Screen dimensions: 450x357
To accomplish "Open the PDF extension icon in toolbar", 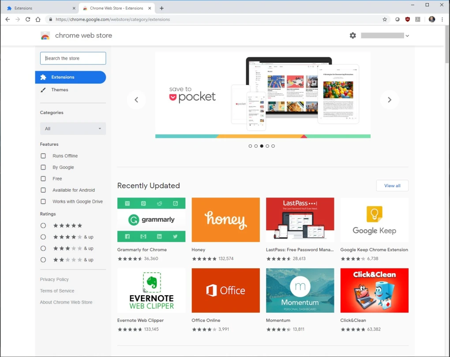I will 418,19.
